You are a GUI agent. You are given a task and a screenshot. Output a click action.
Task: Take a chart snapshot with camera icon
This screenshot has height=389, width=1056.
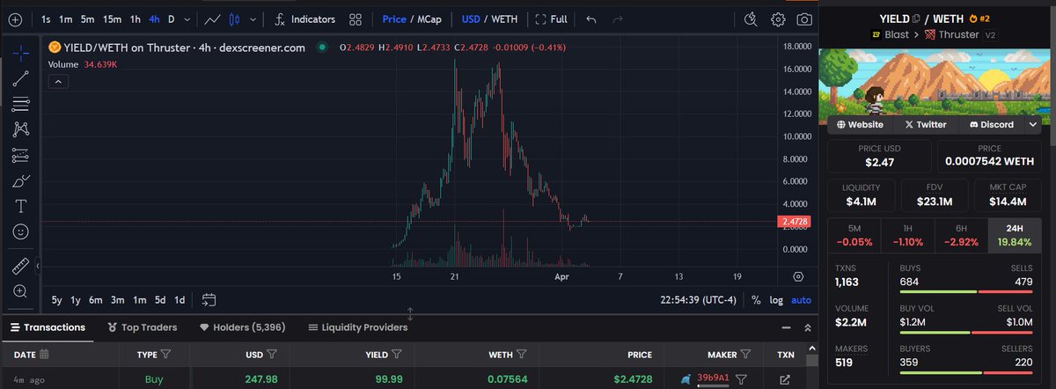point(804,18)
